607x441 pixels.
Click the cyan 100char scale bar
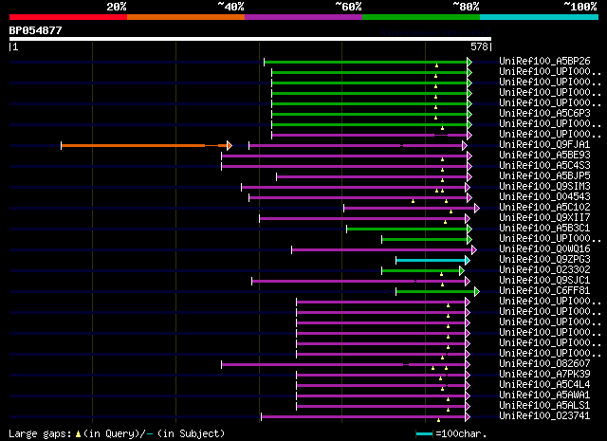click(425, 434)
